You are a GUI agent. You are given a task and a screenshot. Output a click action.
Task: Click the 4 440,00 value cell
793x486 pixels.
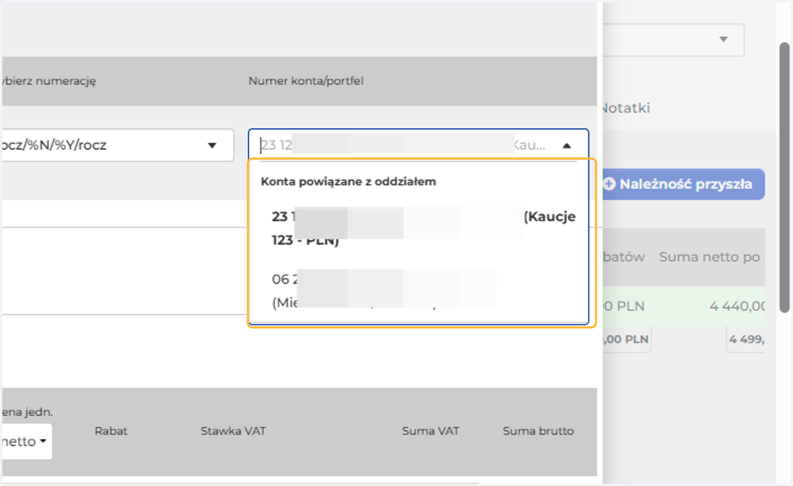tap(739, 306)
